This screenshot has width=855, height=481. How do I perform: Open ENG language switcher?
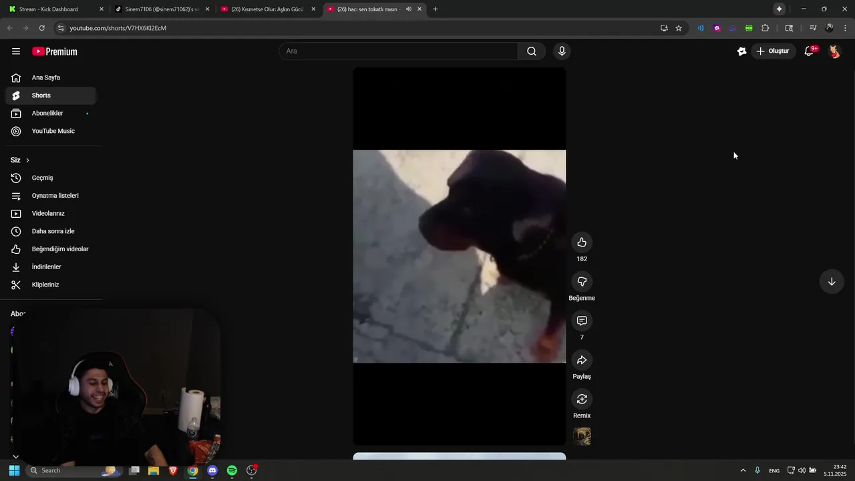coord(774,471)
